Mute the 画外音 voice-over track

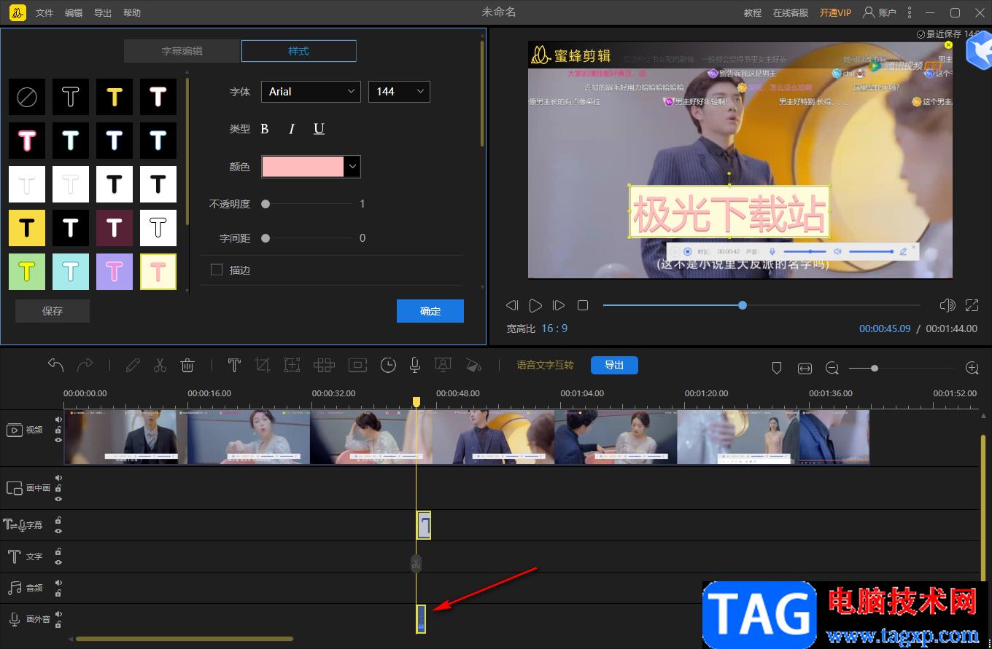click(x=58, y=614)
